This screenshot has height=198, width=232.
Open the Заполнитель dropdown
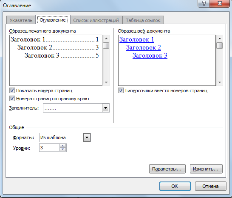105,108
